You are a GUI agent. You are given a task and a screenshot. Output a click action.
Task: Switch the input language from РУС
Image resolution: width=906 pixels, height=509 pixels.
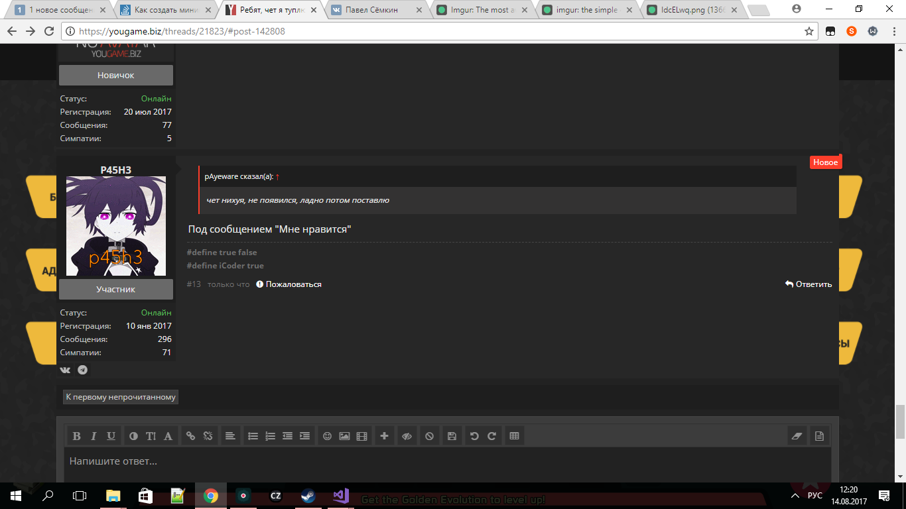point(816,495)
